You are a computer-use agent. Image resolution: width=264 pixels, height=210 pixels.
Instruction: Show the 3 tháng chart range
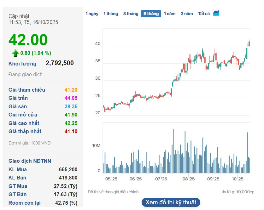pos(131,14)
